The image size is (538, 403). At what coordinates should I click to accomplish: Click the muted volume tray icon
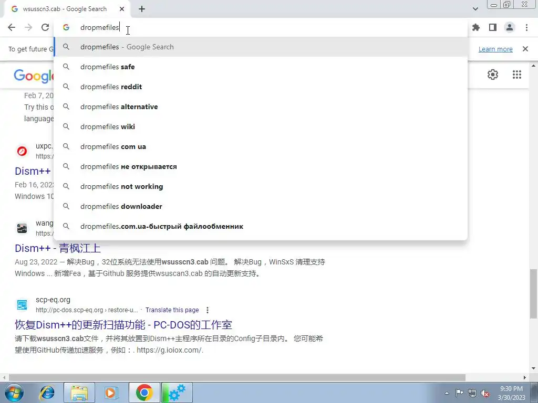click(x=485, y=394)
